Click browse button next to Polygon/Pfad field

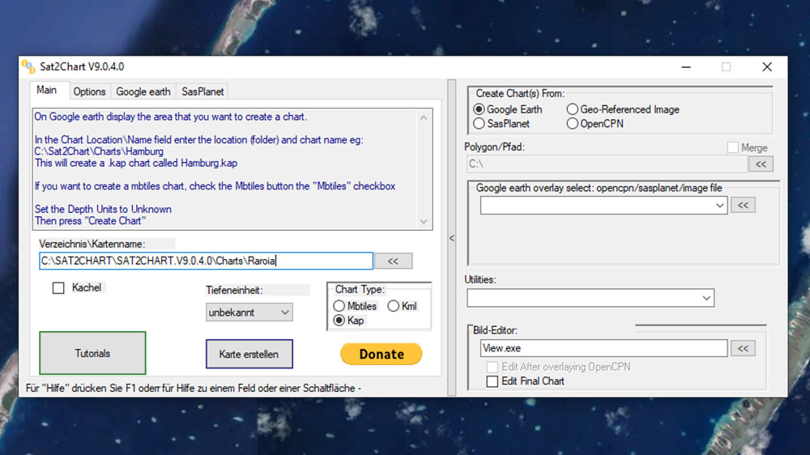[760, 164]
